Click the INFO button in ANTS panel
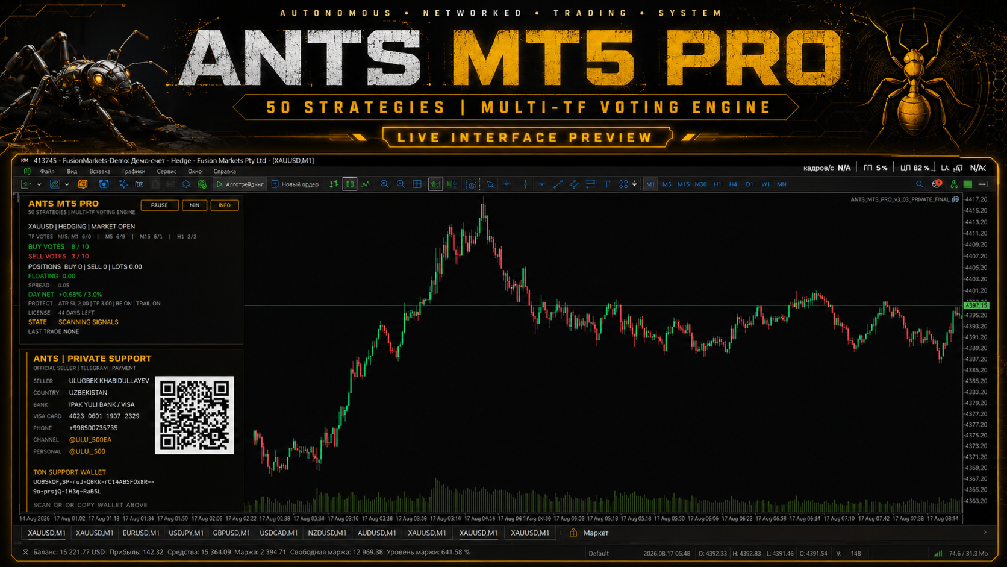Screen dimensions: 1007x567 pos(225,205)
